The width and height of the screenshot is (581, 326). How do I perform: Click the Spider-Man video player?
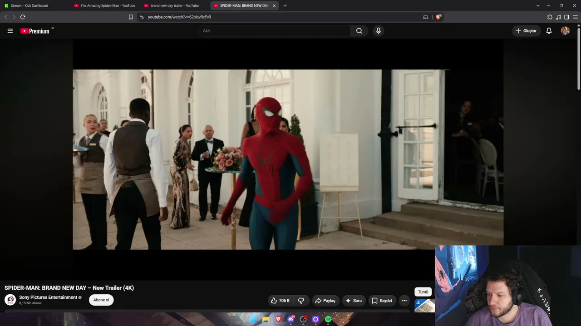click(288, 159)
